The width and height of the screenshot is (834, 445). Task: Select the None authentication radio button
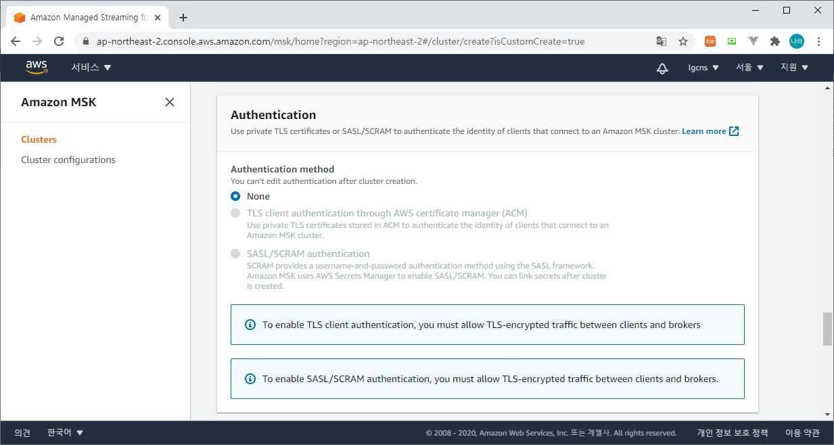click(x=235, y=196)
